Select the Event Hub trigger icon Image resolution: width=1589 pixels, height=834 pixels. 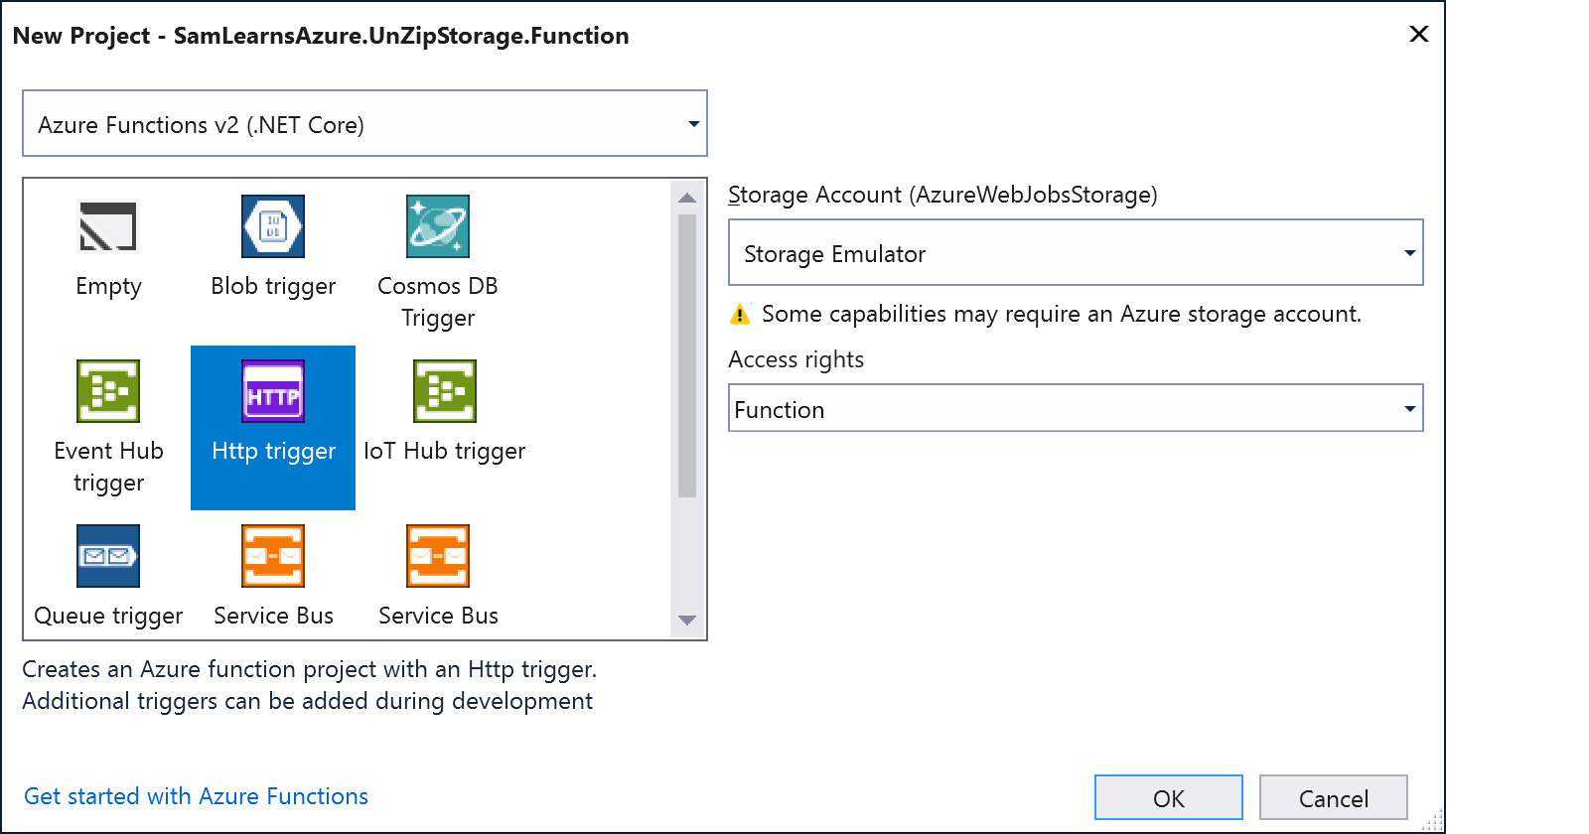tap(108, 391)
